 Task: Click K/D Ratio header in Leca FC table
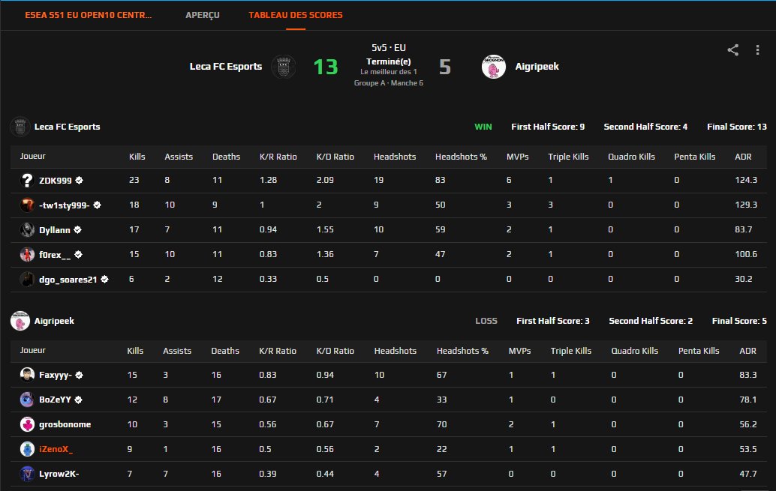(335, 157)
